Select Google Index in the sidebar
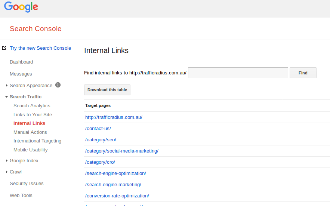 point(24,161)
